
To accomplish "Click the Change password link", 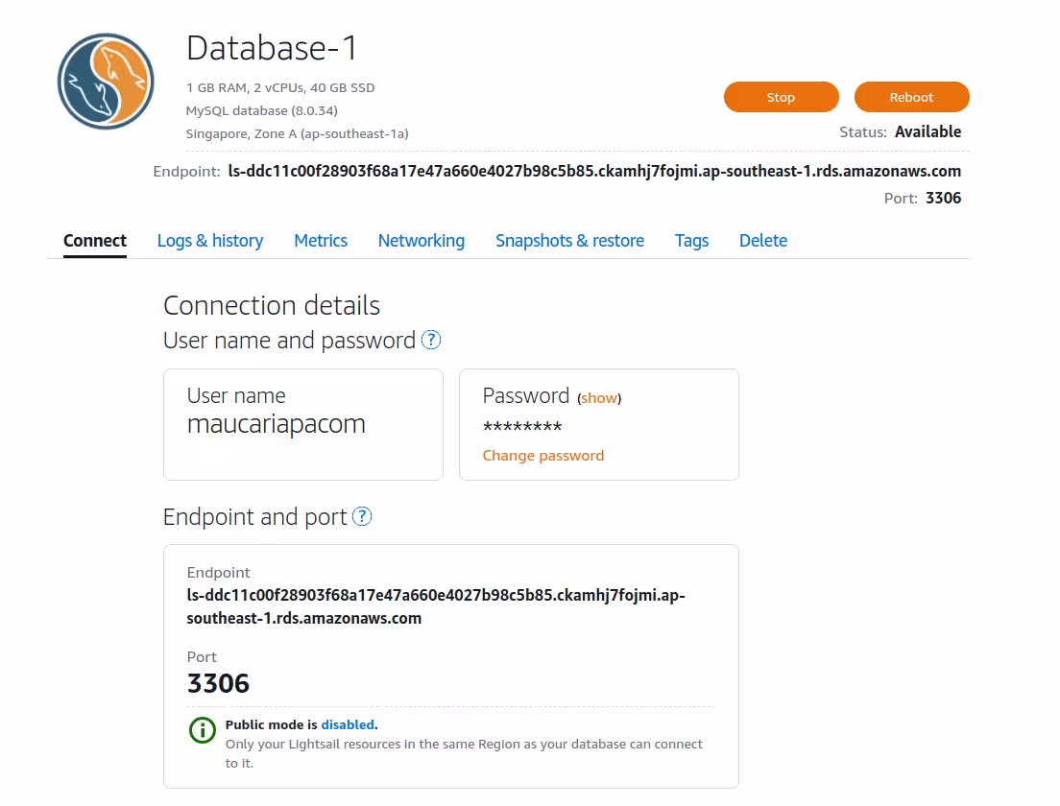I will point(543,456).
